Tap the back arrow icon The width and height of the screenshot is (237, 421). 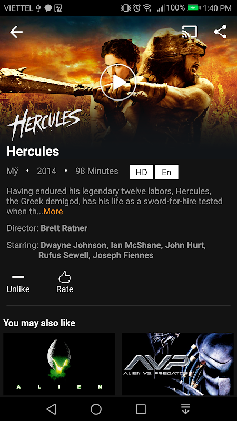coord(16,32)
